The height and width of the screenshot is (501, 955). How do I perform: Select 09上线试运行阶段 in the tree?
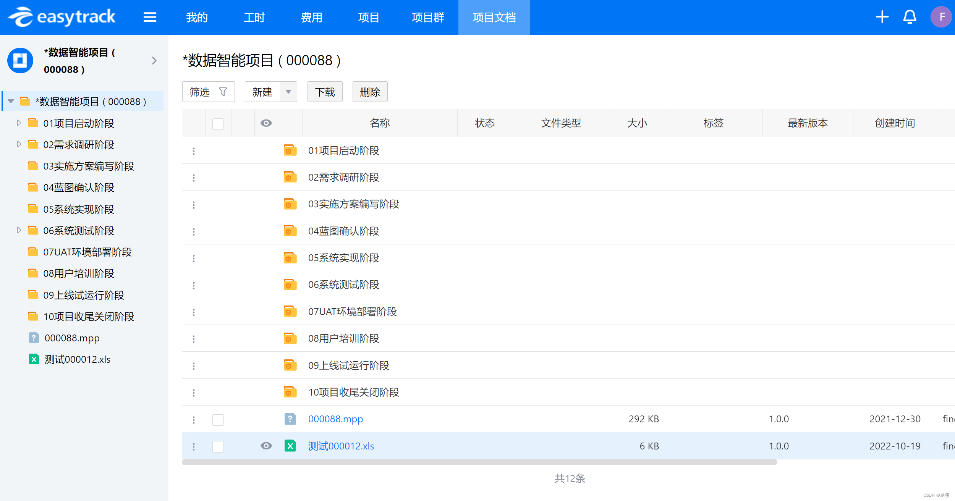(x=84, y=295)
